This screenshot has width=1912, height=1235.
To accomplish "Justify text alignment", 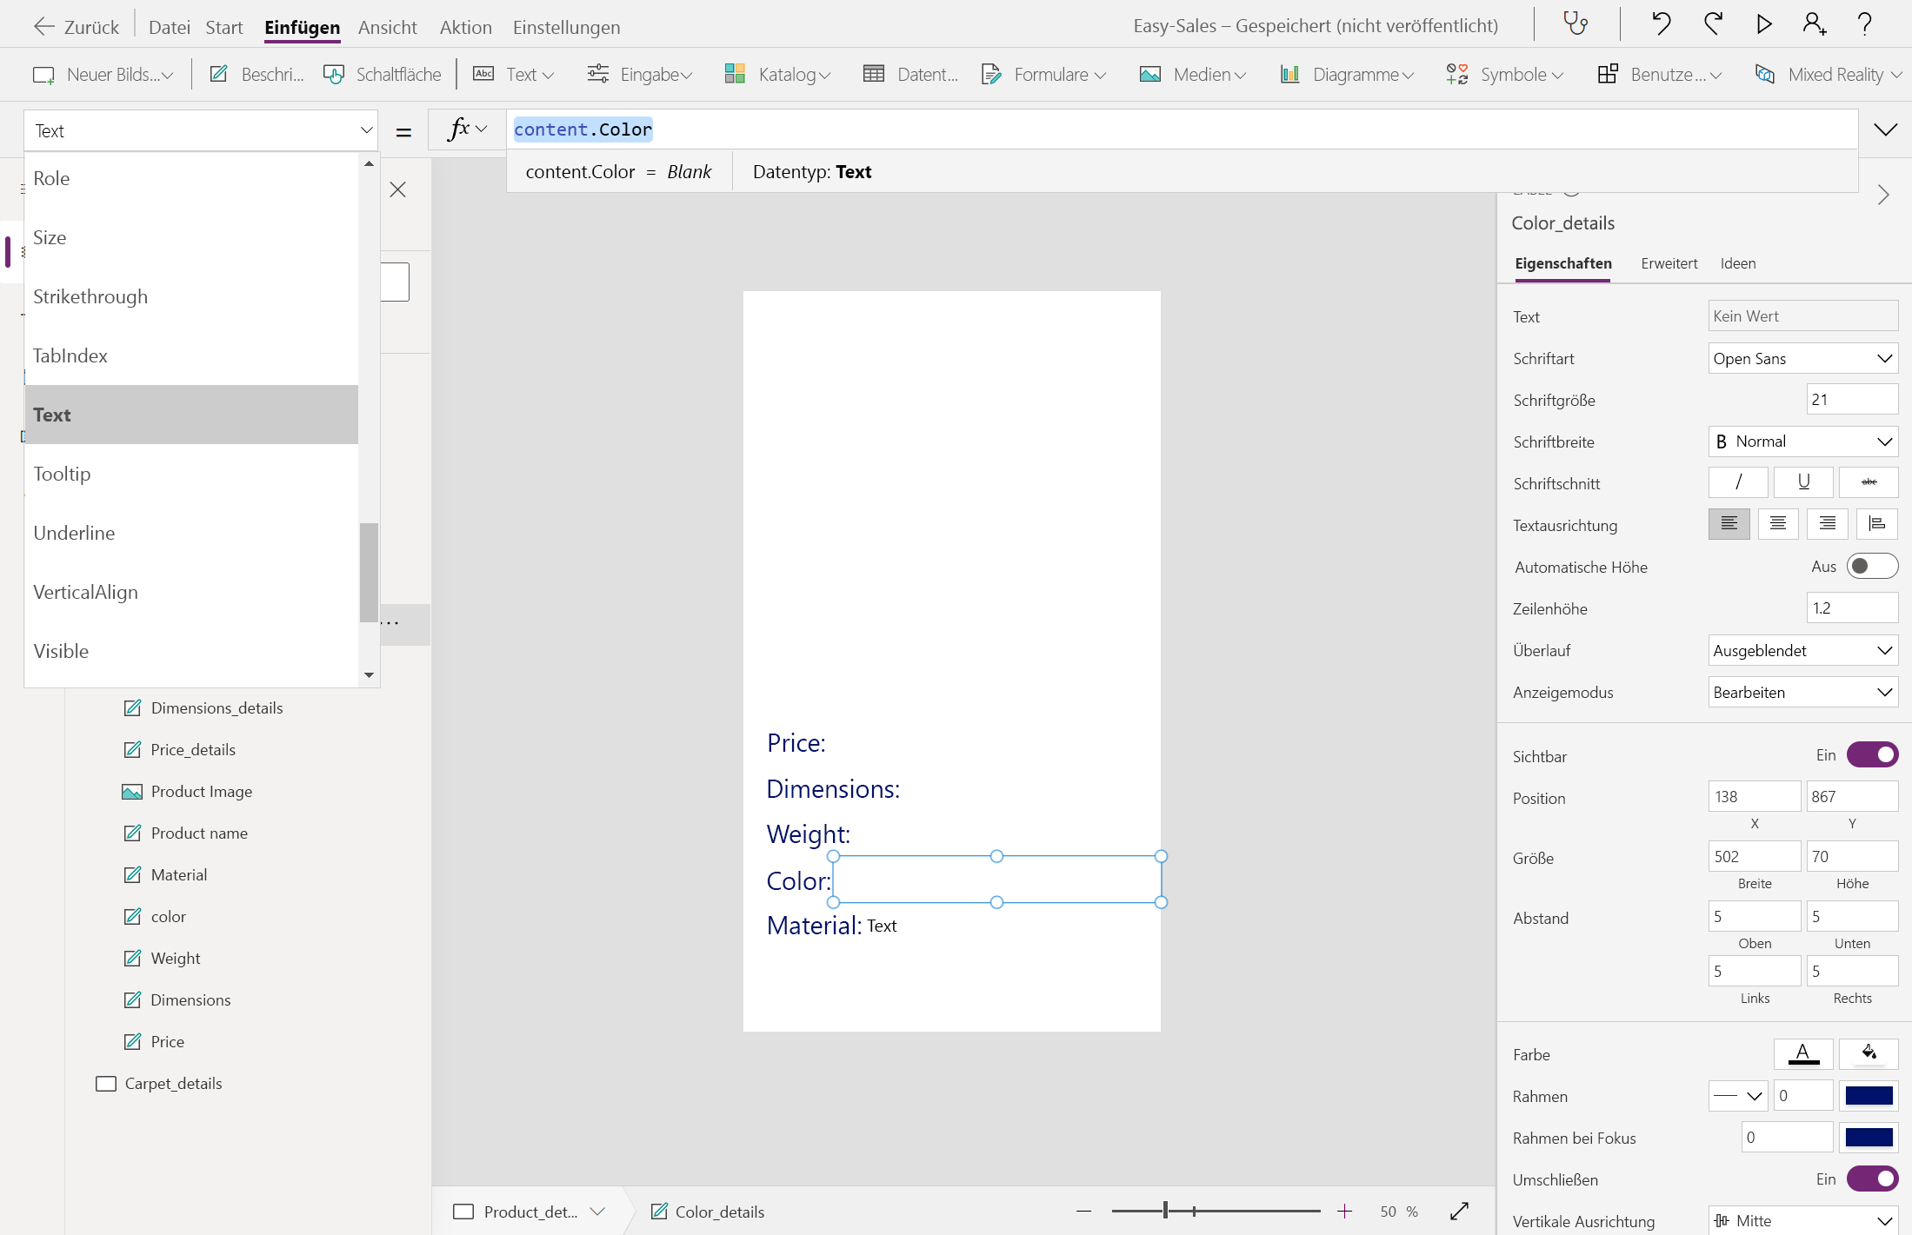I will point(1877,524).
